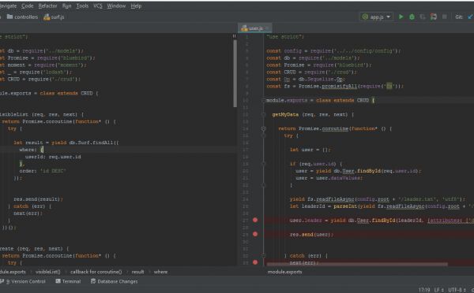Open the Version Control tool window
Viewport: 474px width, 293px height.
[x=24, y=281]
